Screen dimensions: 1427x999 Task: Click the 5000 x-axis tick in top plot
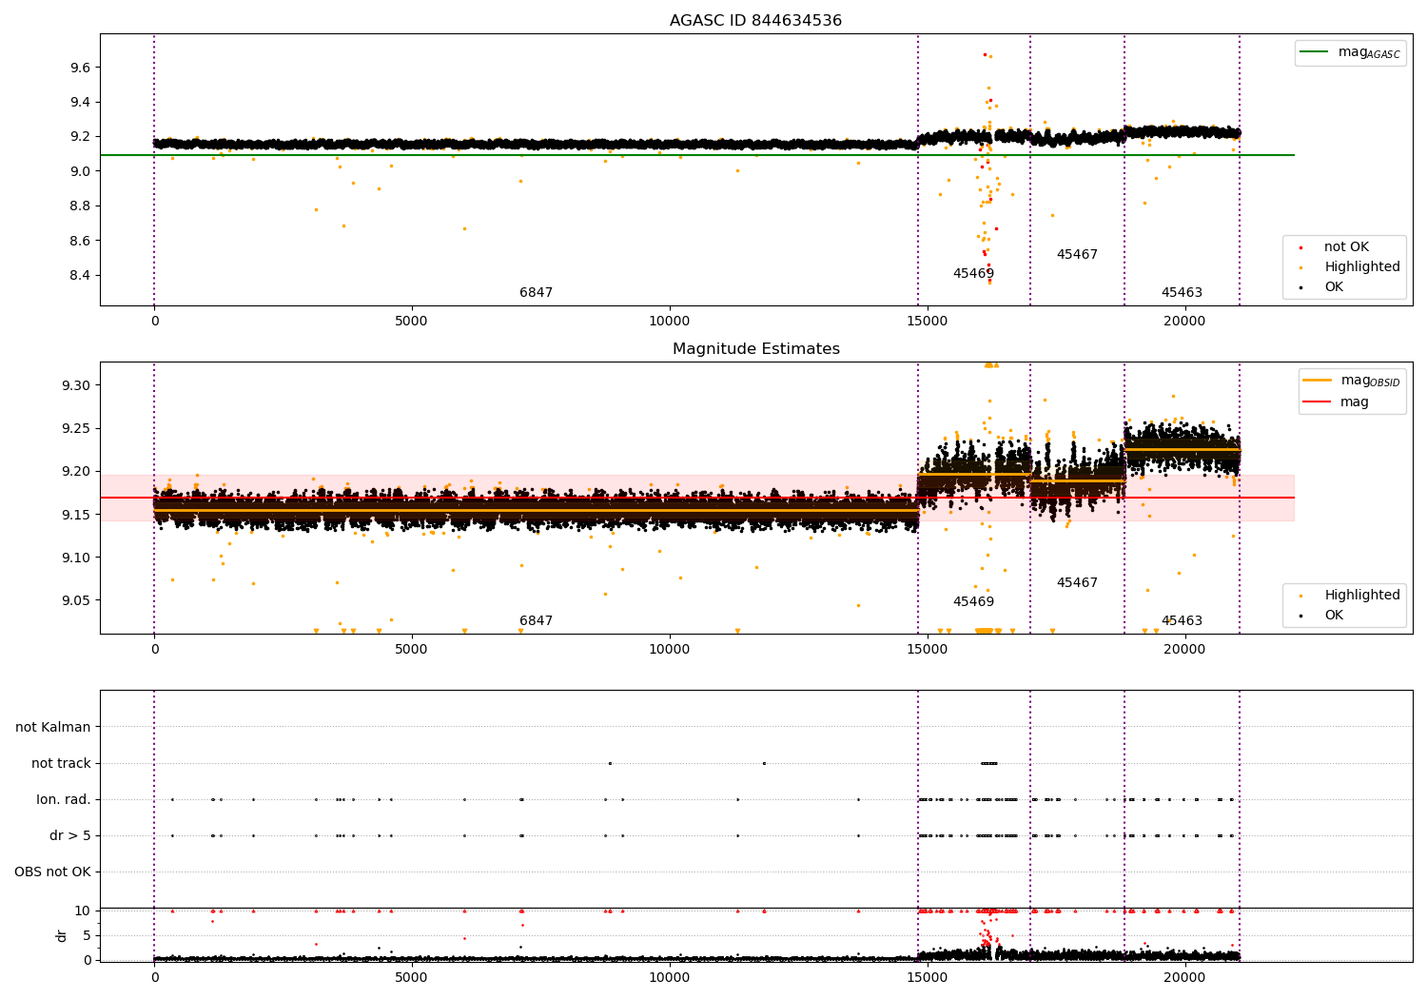click(412, 322)
